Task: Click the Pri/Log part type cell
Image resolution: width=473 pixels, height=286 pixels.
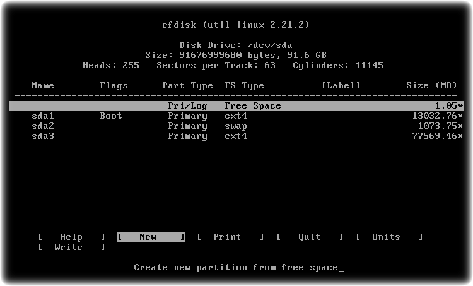Action: point(188,106)
